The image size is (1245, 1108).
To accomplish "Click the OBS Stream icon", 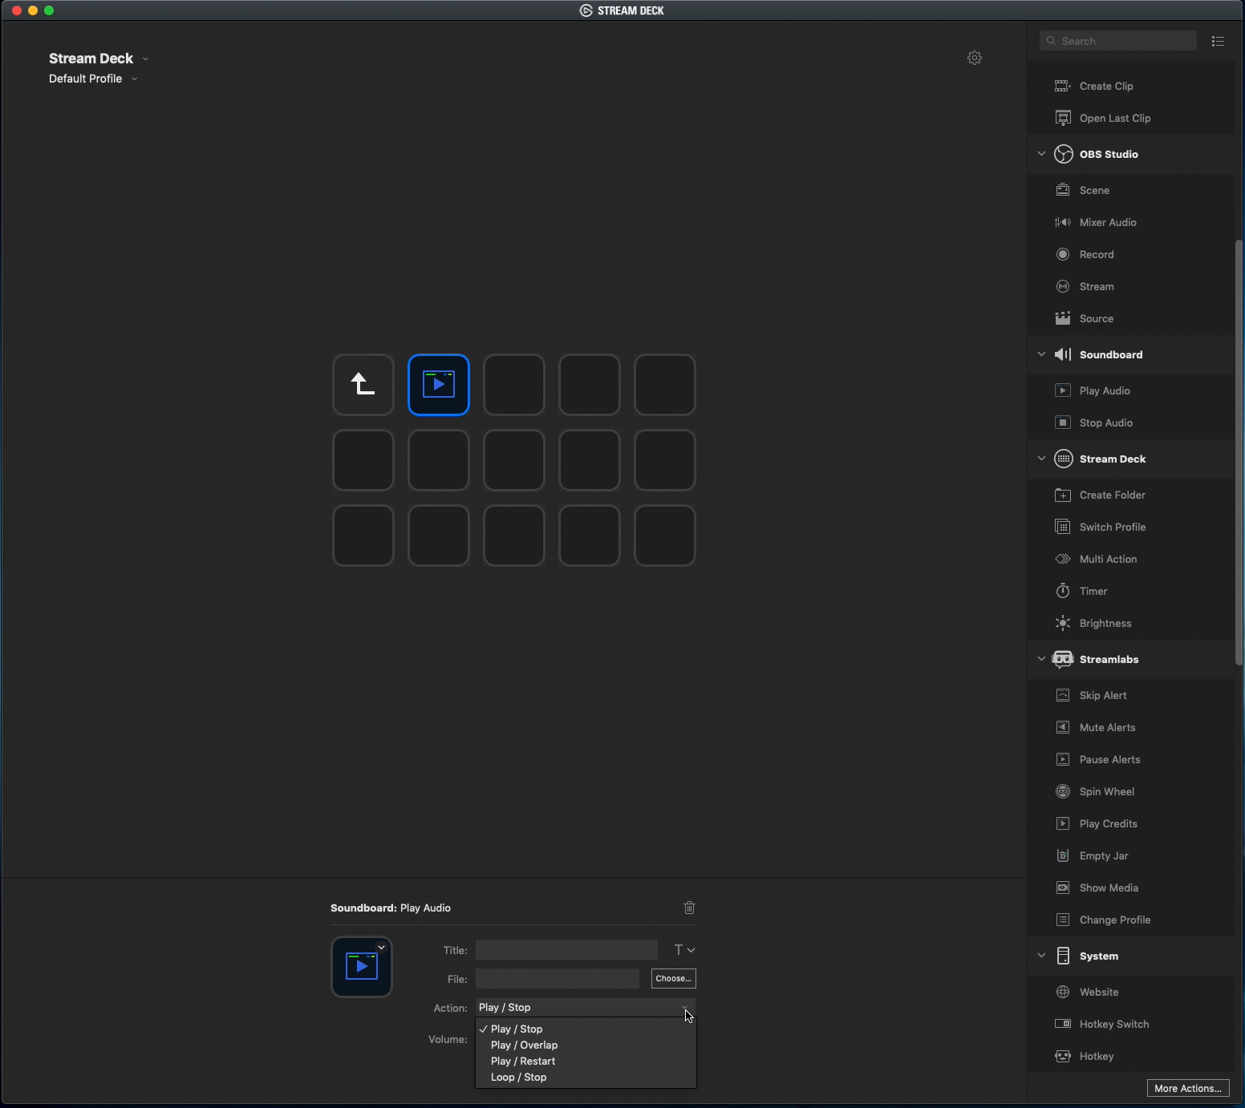I will (1063, 286).
